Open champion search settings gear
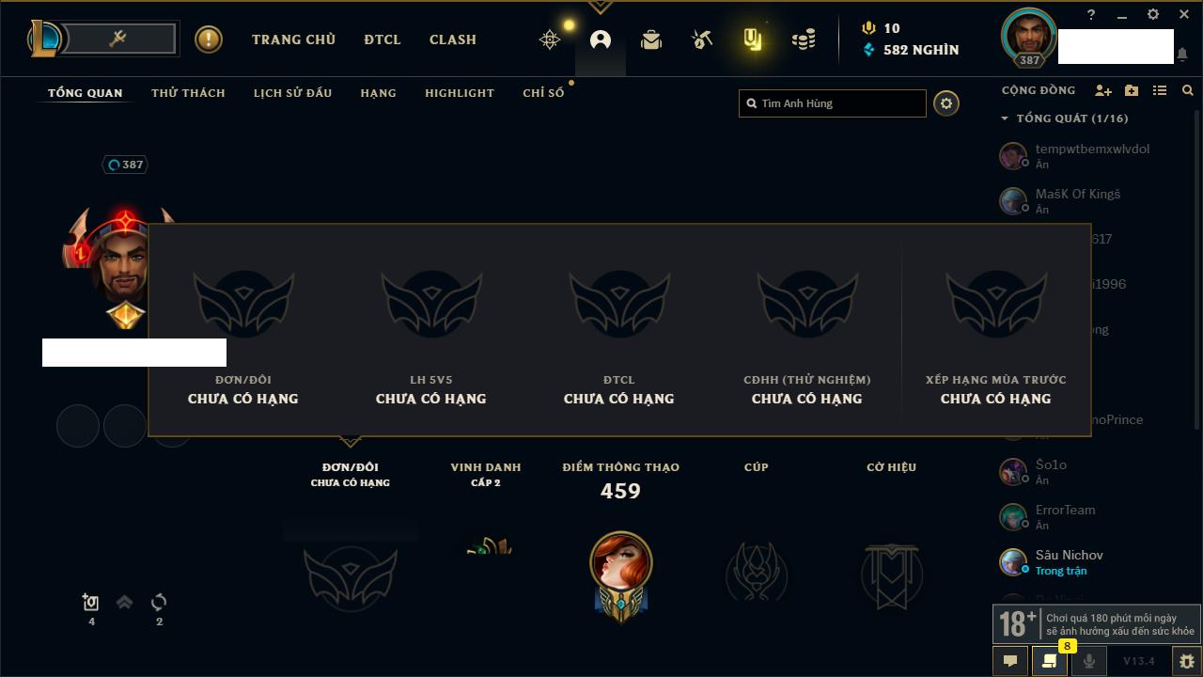This screenshot has height=677, width=1203. [x=946, y=103]
